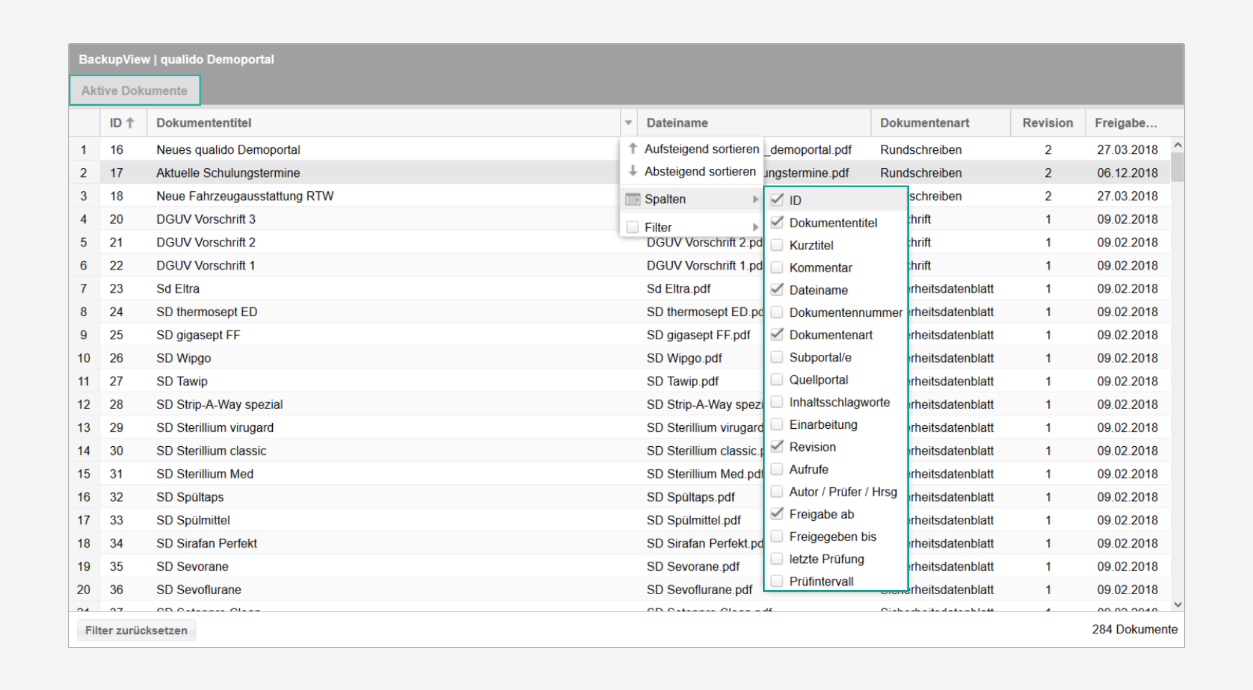Select row Neues qualido Demoportal
Image resolution: width=1253 pixels, height=690 pixels.
click(228, 150)
